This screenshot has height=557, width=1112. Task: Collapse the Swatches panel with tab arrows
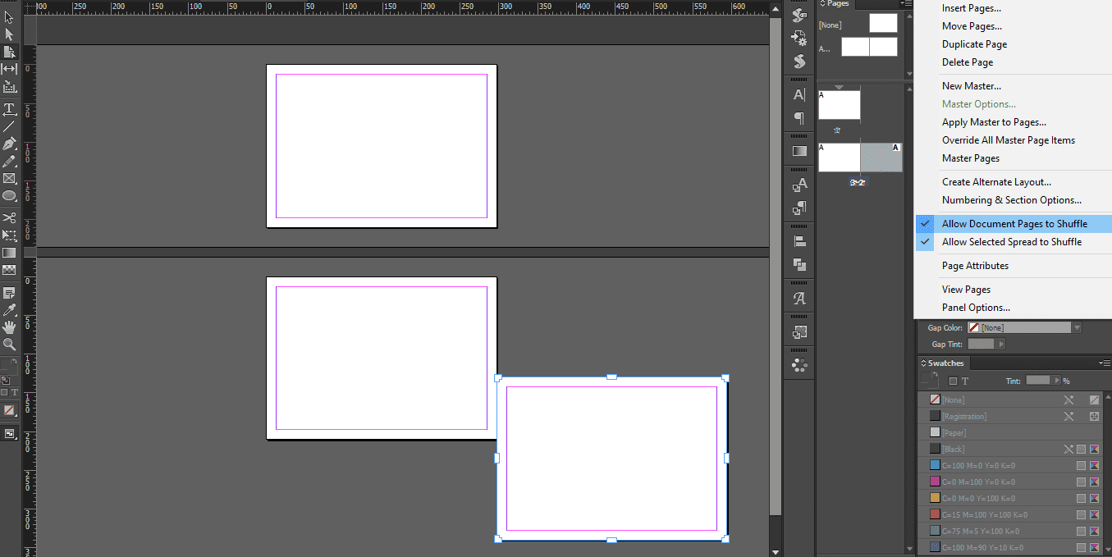tap(923, 363)
